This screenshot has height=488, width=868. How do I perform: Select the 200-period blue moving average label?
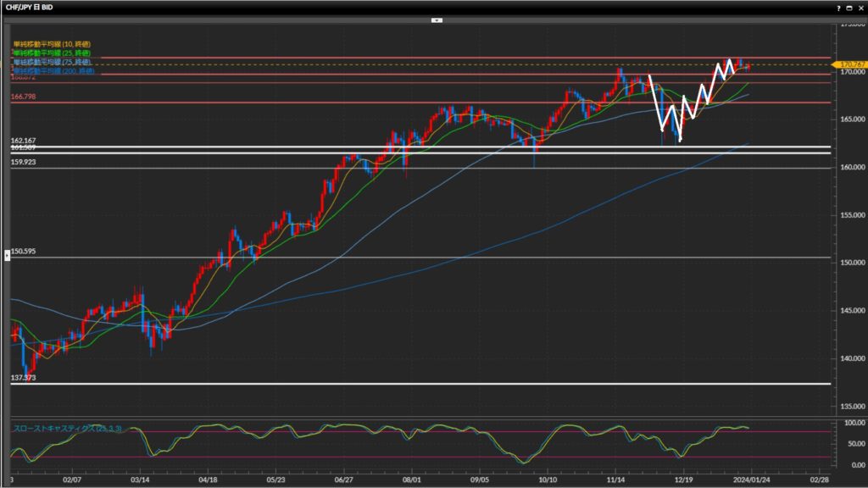click(x=51, y=71)
